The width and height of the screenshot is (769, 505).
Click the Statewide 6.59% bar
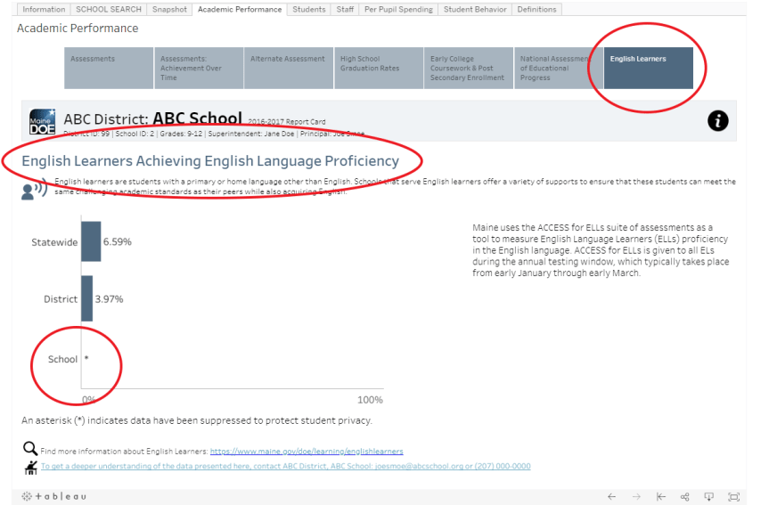click(x=91, y=241)
